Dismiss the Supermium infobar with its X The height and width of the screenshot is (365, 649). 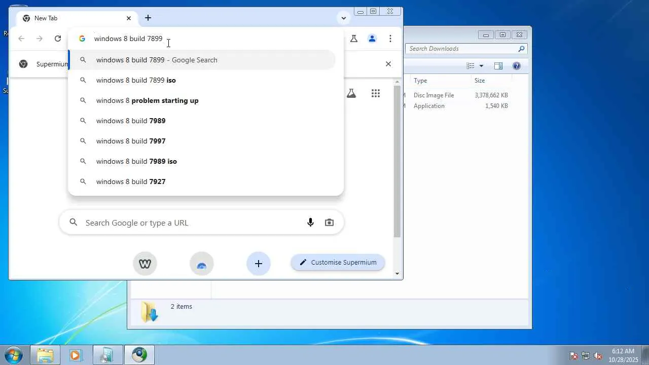pos(388,64)
